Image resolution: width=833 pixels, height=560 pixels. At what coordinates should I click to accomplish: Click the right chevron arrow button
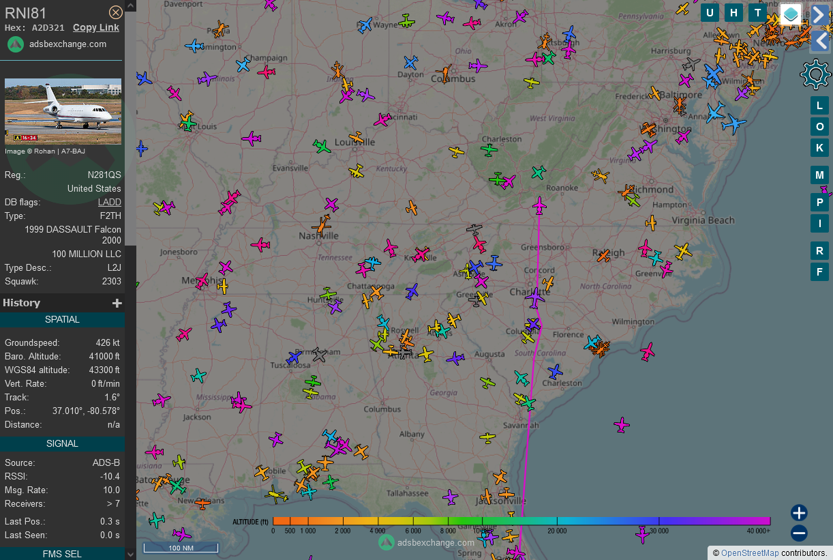click(819, 14)
